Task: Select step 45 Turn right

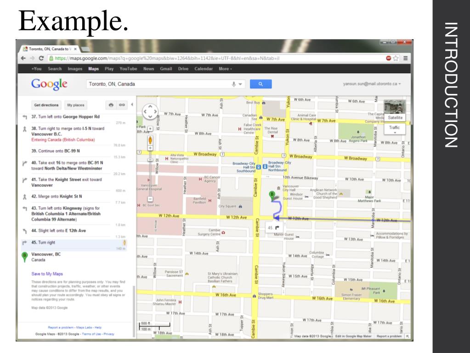Action: [74, 245]
